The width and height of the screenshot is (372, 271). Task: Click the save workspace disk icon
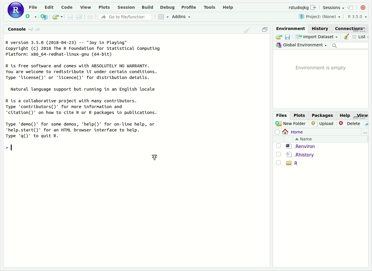pos(287,37)
